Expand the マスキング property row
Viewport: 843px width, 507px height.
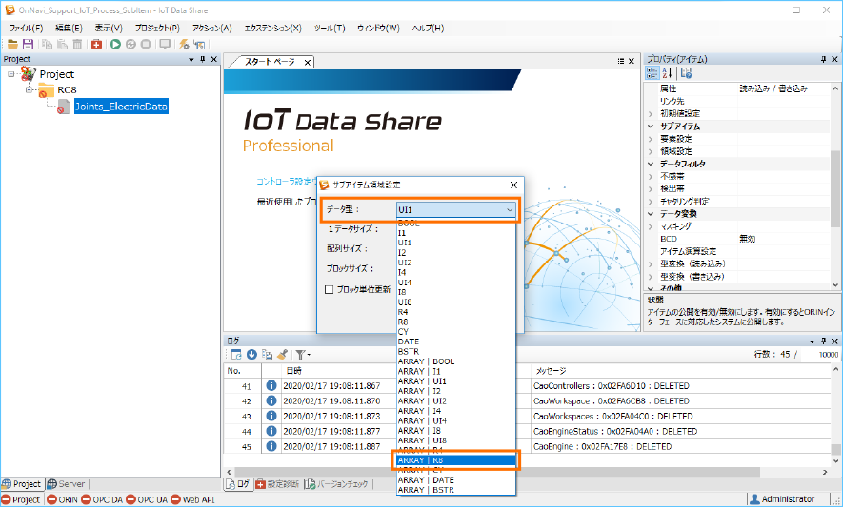tap(652, 226)
